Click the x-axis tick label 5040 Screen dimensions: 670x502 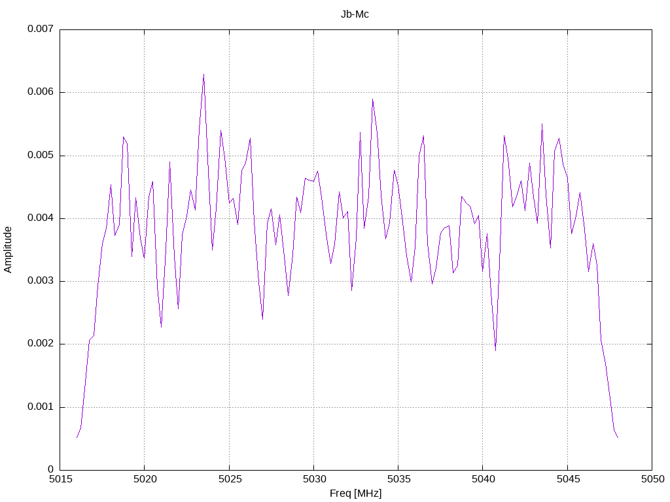484,479
